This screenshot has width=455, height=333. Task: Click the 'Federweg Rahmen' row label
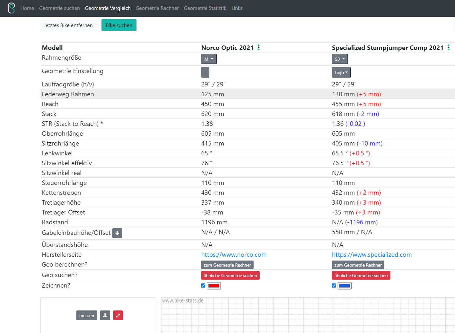(x=68, y=94)
